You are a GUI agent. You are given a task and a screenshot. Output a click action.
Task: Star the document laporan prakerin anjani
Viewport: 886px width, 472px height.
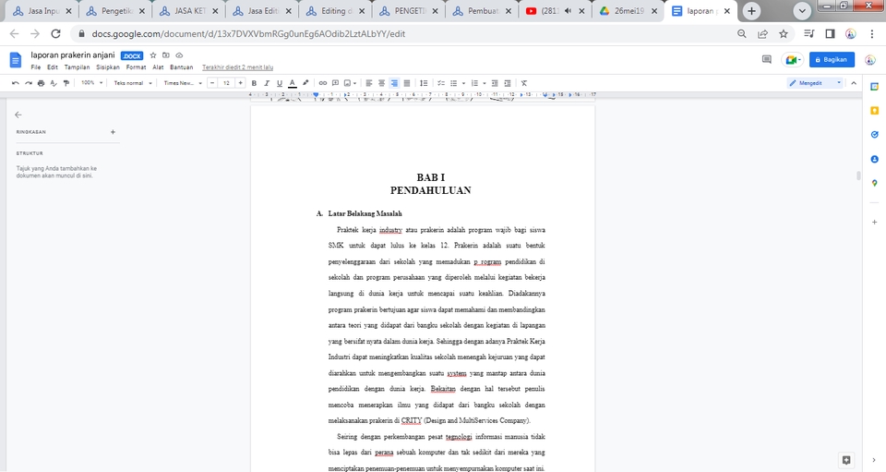pos(152,55)
